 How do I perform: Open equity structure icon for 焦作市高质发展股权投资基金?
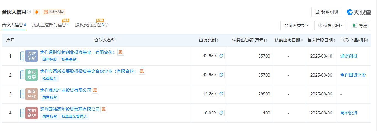point(142,71)
